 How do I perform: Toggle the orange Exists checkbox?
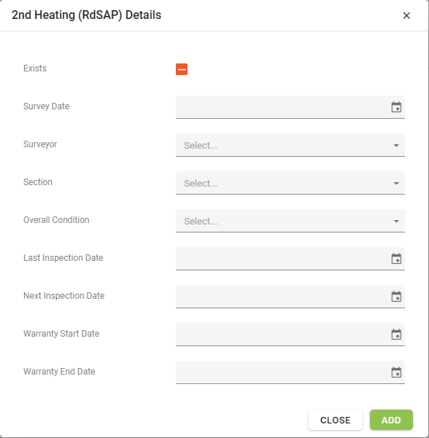coord(182,69)
